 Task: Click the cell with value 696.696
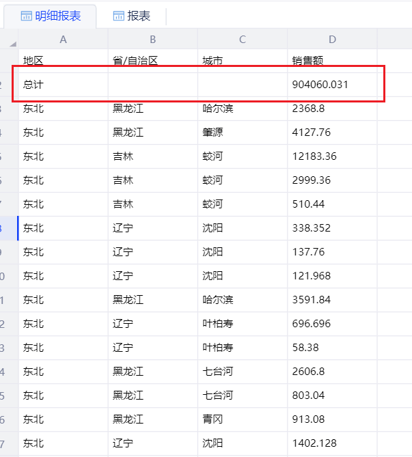coord(332,324)
